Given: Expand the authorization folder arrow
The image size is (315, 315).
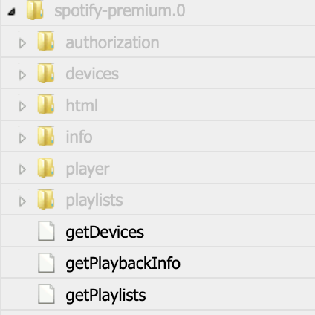Looking at the screenshot, I should pos(22,43).
